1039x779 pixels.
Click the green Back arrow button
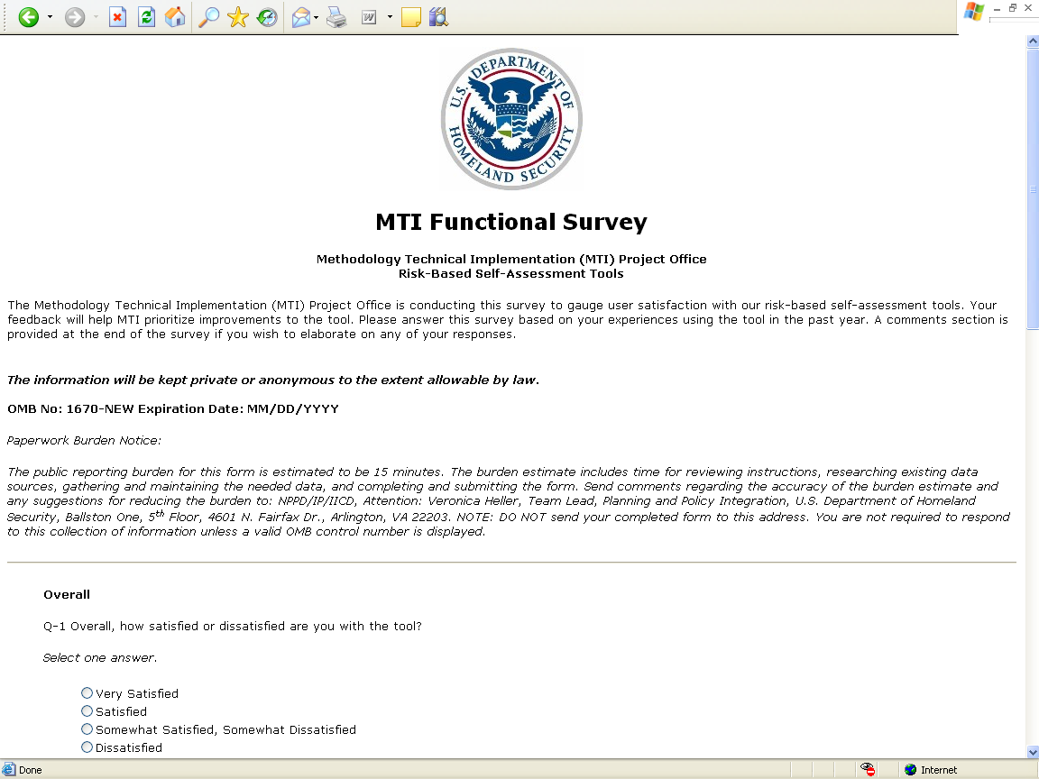[29, 17]
